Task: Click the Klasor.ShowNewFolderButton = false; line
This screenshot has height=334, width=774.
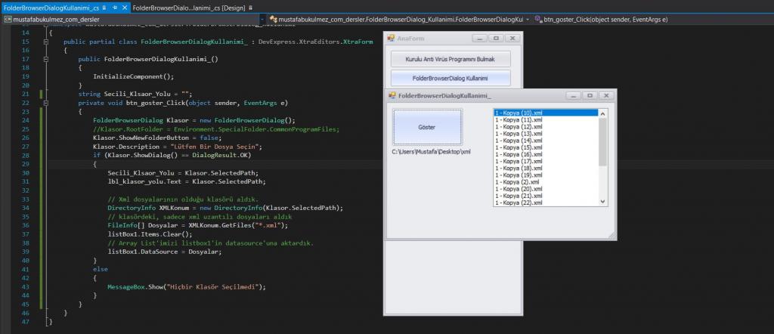Action: 157,138
